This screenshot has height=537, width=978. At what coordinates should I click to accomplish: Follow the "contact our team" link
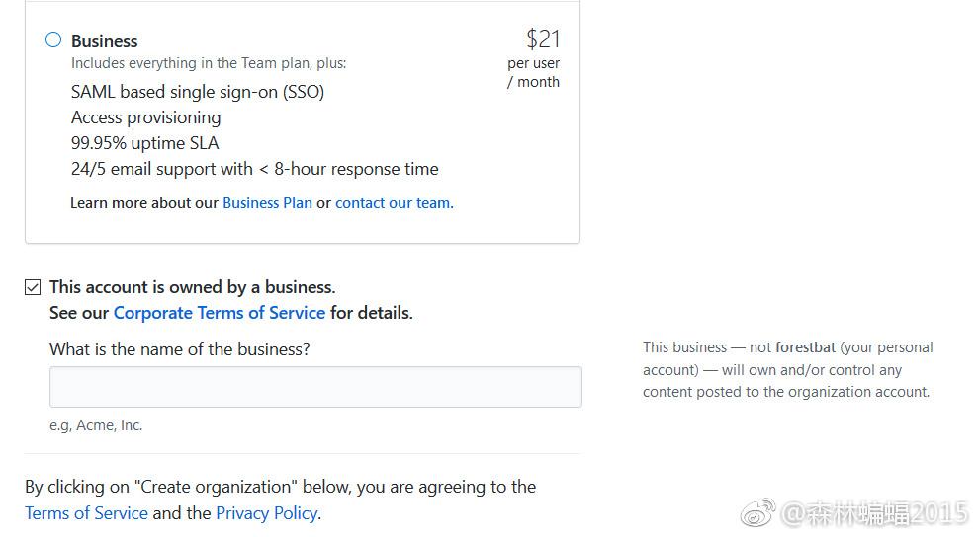(x=393, y=203)
